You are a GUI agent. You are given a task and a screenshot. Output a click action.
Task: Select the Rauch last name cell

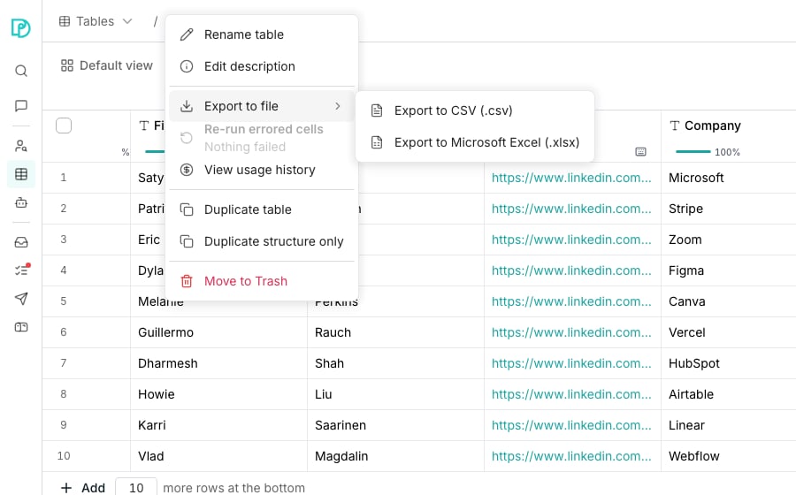tap(395, 332)
